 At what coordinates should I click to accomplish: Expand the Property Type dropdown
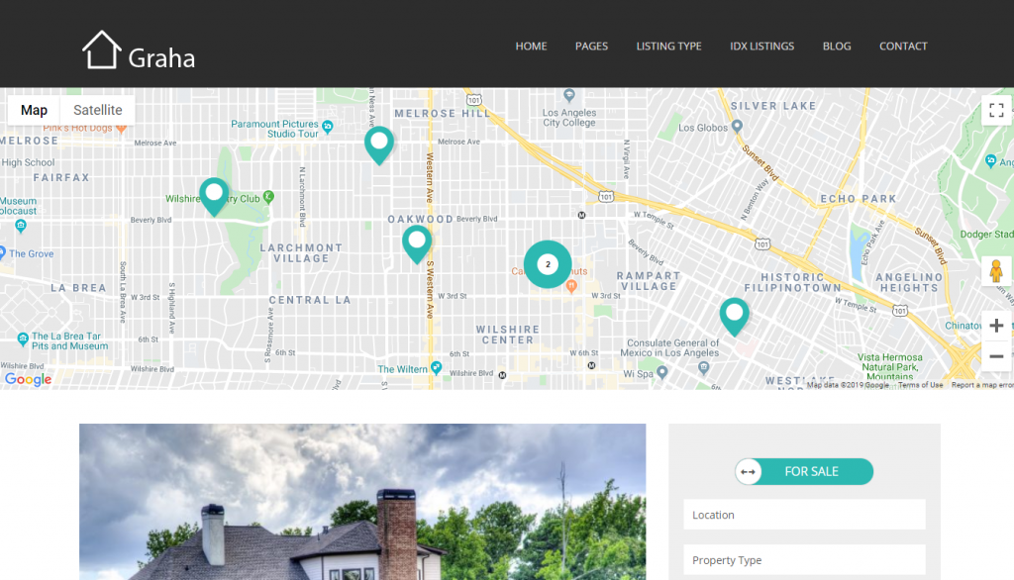coord(804,560)
